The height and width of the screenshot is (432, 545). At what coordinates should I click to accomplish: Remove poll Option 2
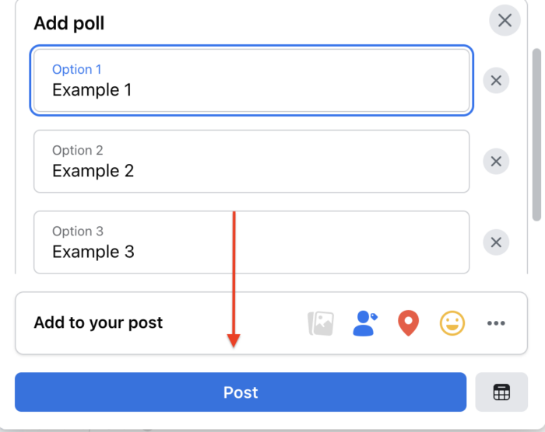[496, 162]
